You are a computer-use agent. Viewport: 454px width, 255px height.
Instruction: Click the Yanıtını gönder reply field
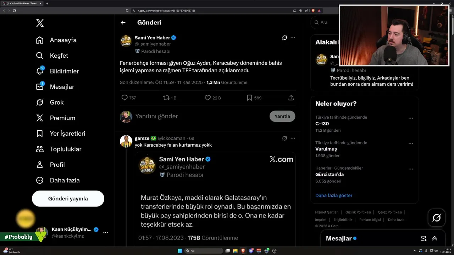tap(200, 116)
